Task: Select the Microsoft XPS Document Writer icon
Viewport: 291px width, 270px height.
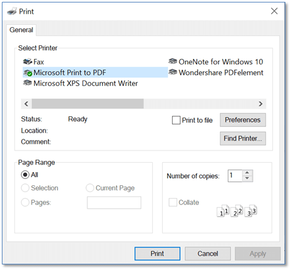Action: point(27,83)
